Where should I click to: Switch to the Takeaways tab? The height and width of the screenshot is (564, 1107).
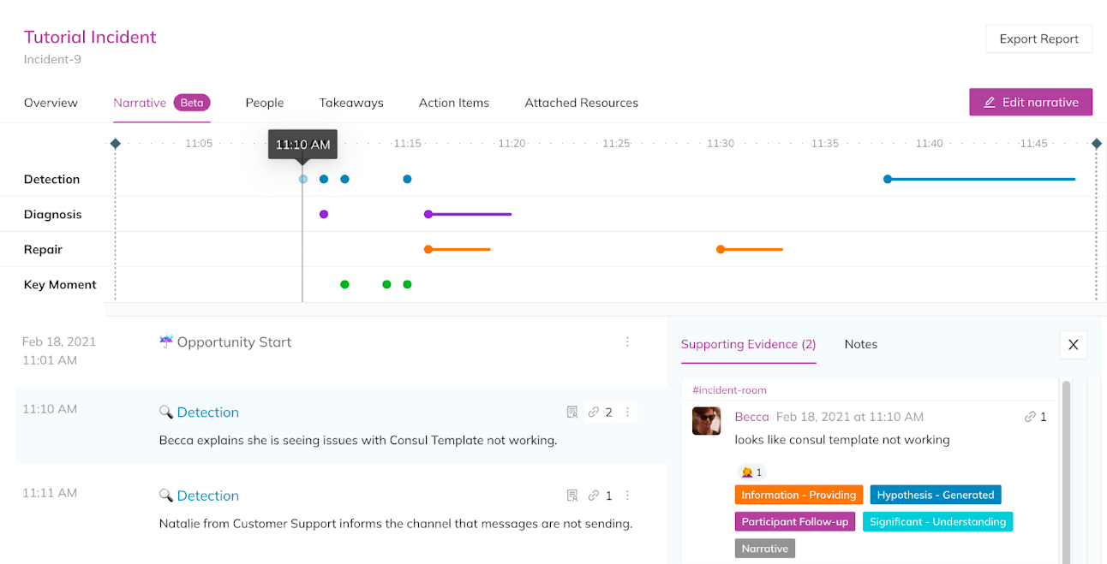pyautogui.click(x=351, y=103)
